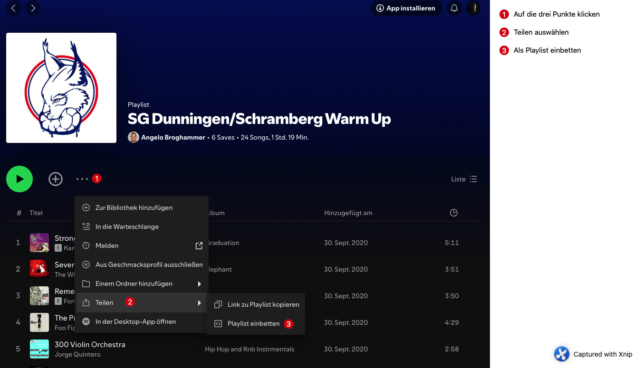This screenshot has height=368, width=642.
Task: Click the 300 Violin Orchestra album thumbnail
Action: point(39,349)
